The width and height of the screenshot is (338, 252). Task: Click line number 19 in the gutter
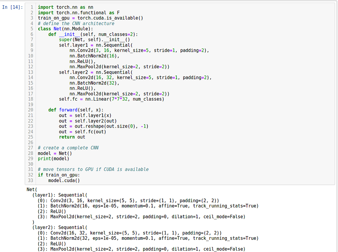(x=31, y=105)
